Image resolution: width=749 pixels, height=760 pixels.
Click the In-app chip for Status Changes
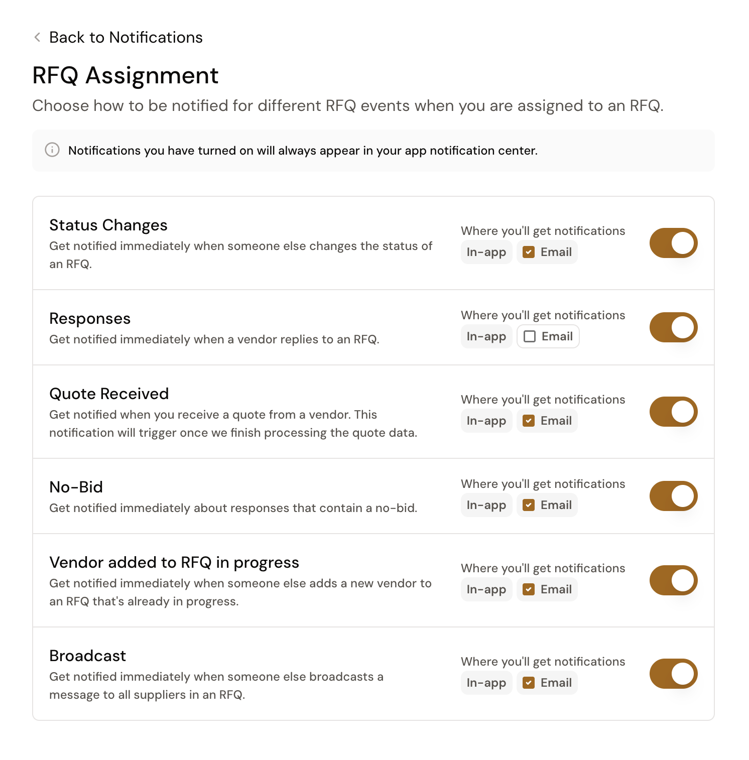point(486,252)
